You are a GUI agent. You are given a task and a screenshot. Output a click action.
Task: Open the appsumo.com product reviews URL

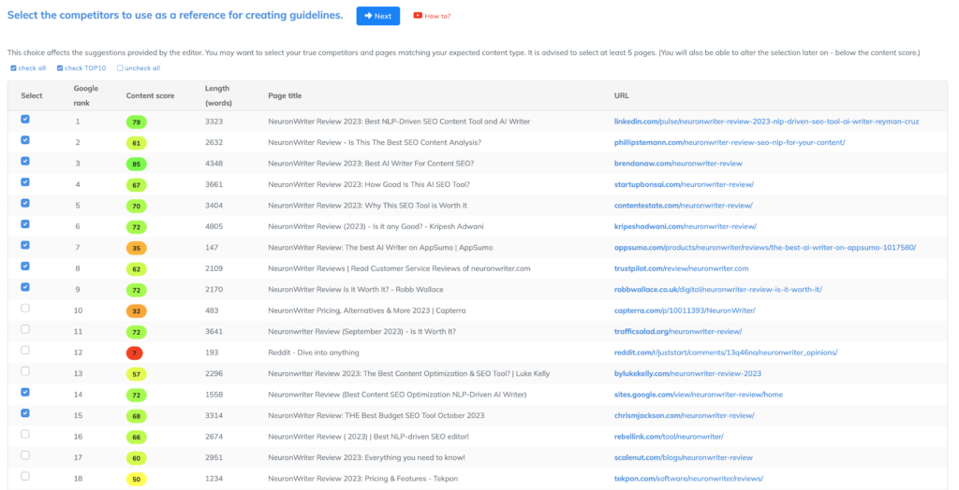[x=765, y=248]
